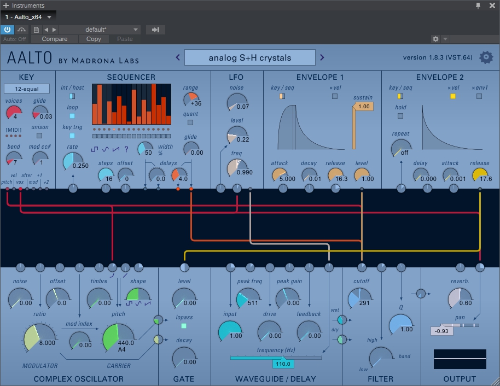Click the voices dial
The height and width of the screenshot is (386, 500).
14,113
